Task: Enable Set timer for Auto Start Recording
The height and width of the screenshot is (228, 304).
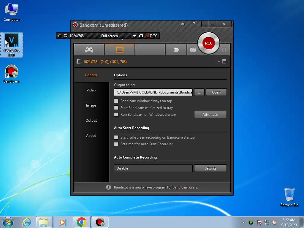Action: (x=116, y=144)
